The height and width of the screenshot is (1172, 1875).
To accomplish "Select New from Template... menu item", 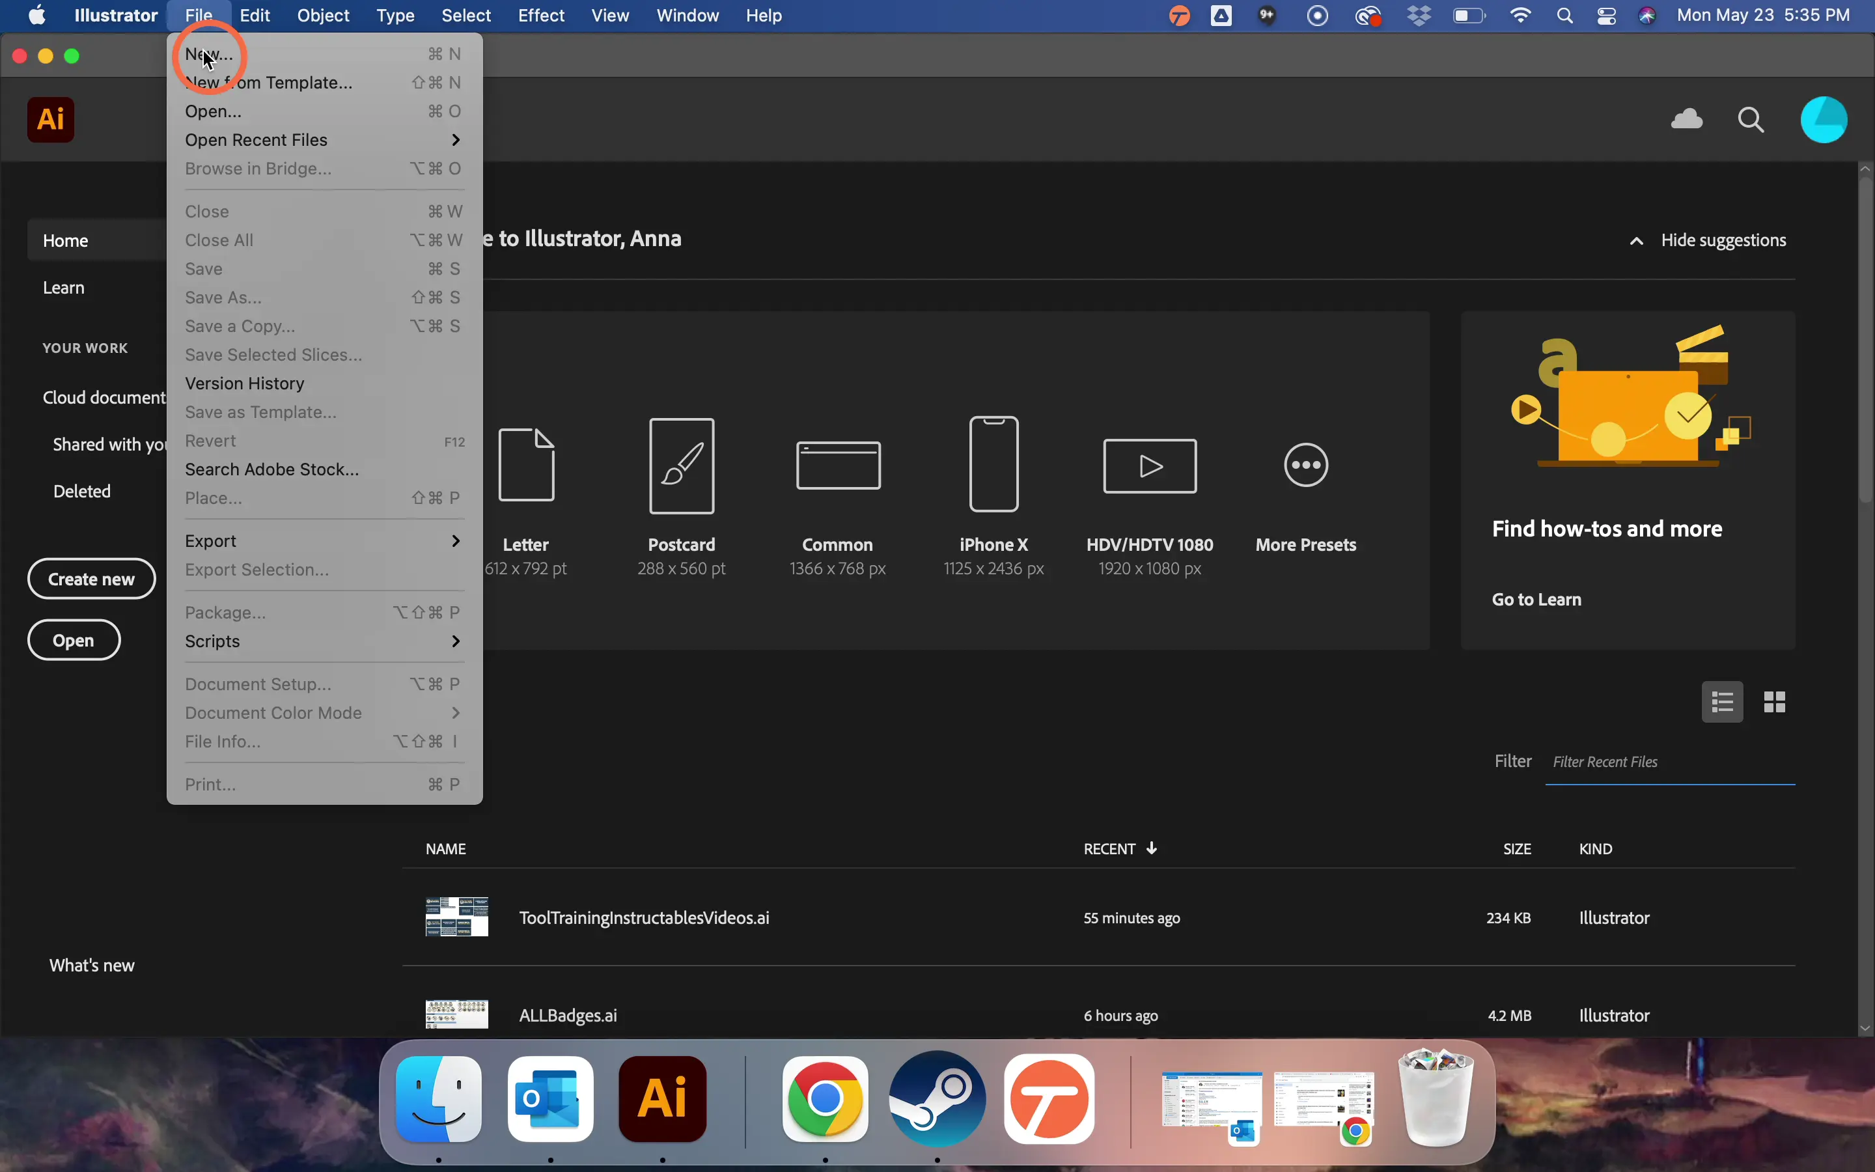I will [324, 82].
